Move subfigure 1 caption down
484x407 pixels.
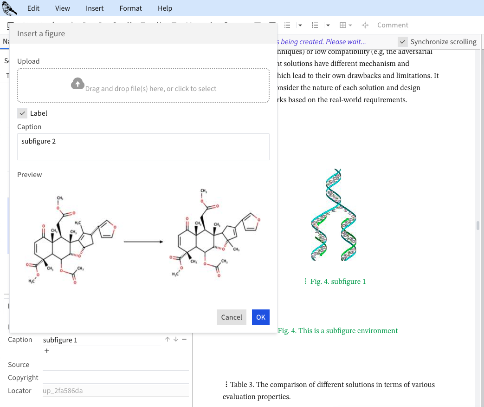pos(176,340)
